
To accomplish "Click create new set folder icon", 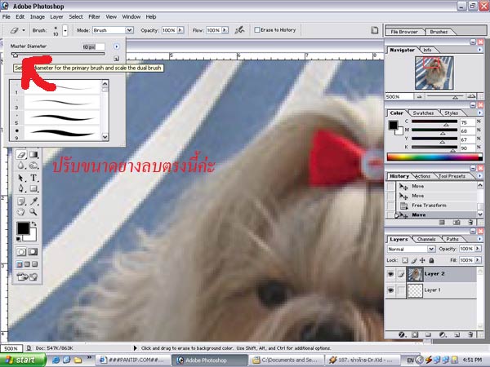I will (428, 334).
